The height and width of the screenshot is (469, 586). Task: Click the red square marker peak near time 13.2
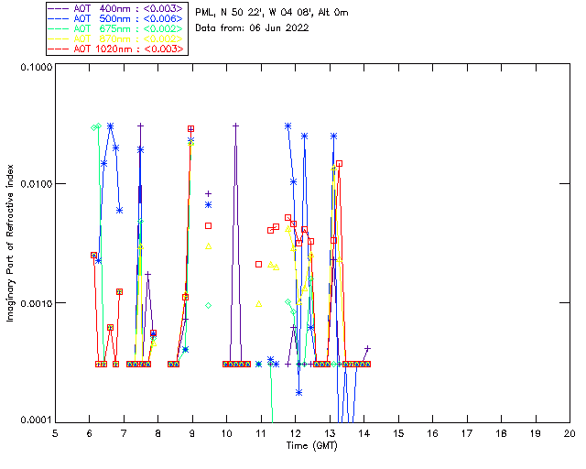pyautogui.click(x=339, y=163)
